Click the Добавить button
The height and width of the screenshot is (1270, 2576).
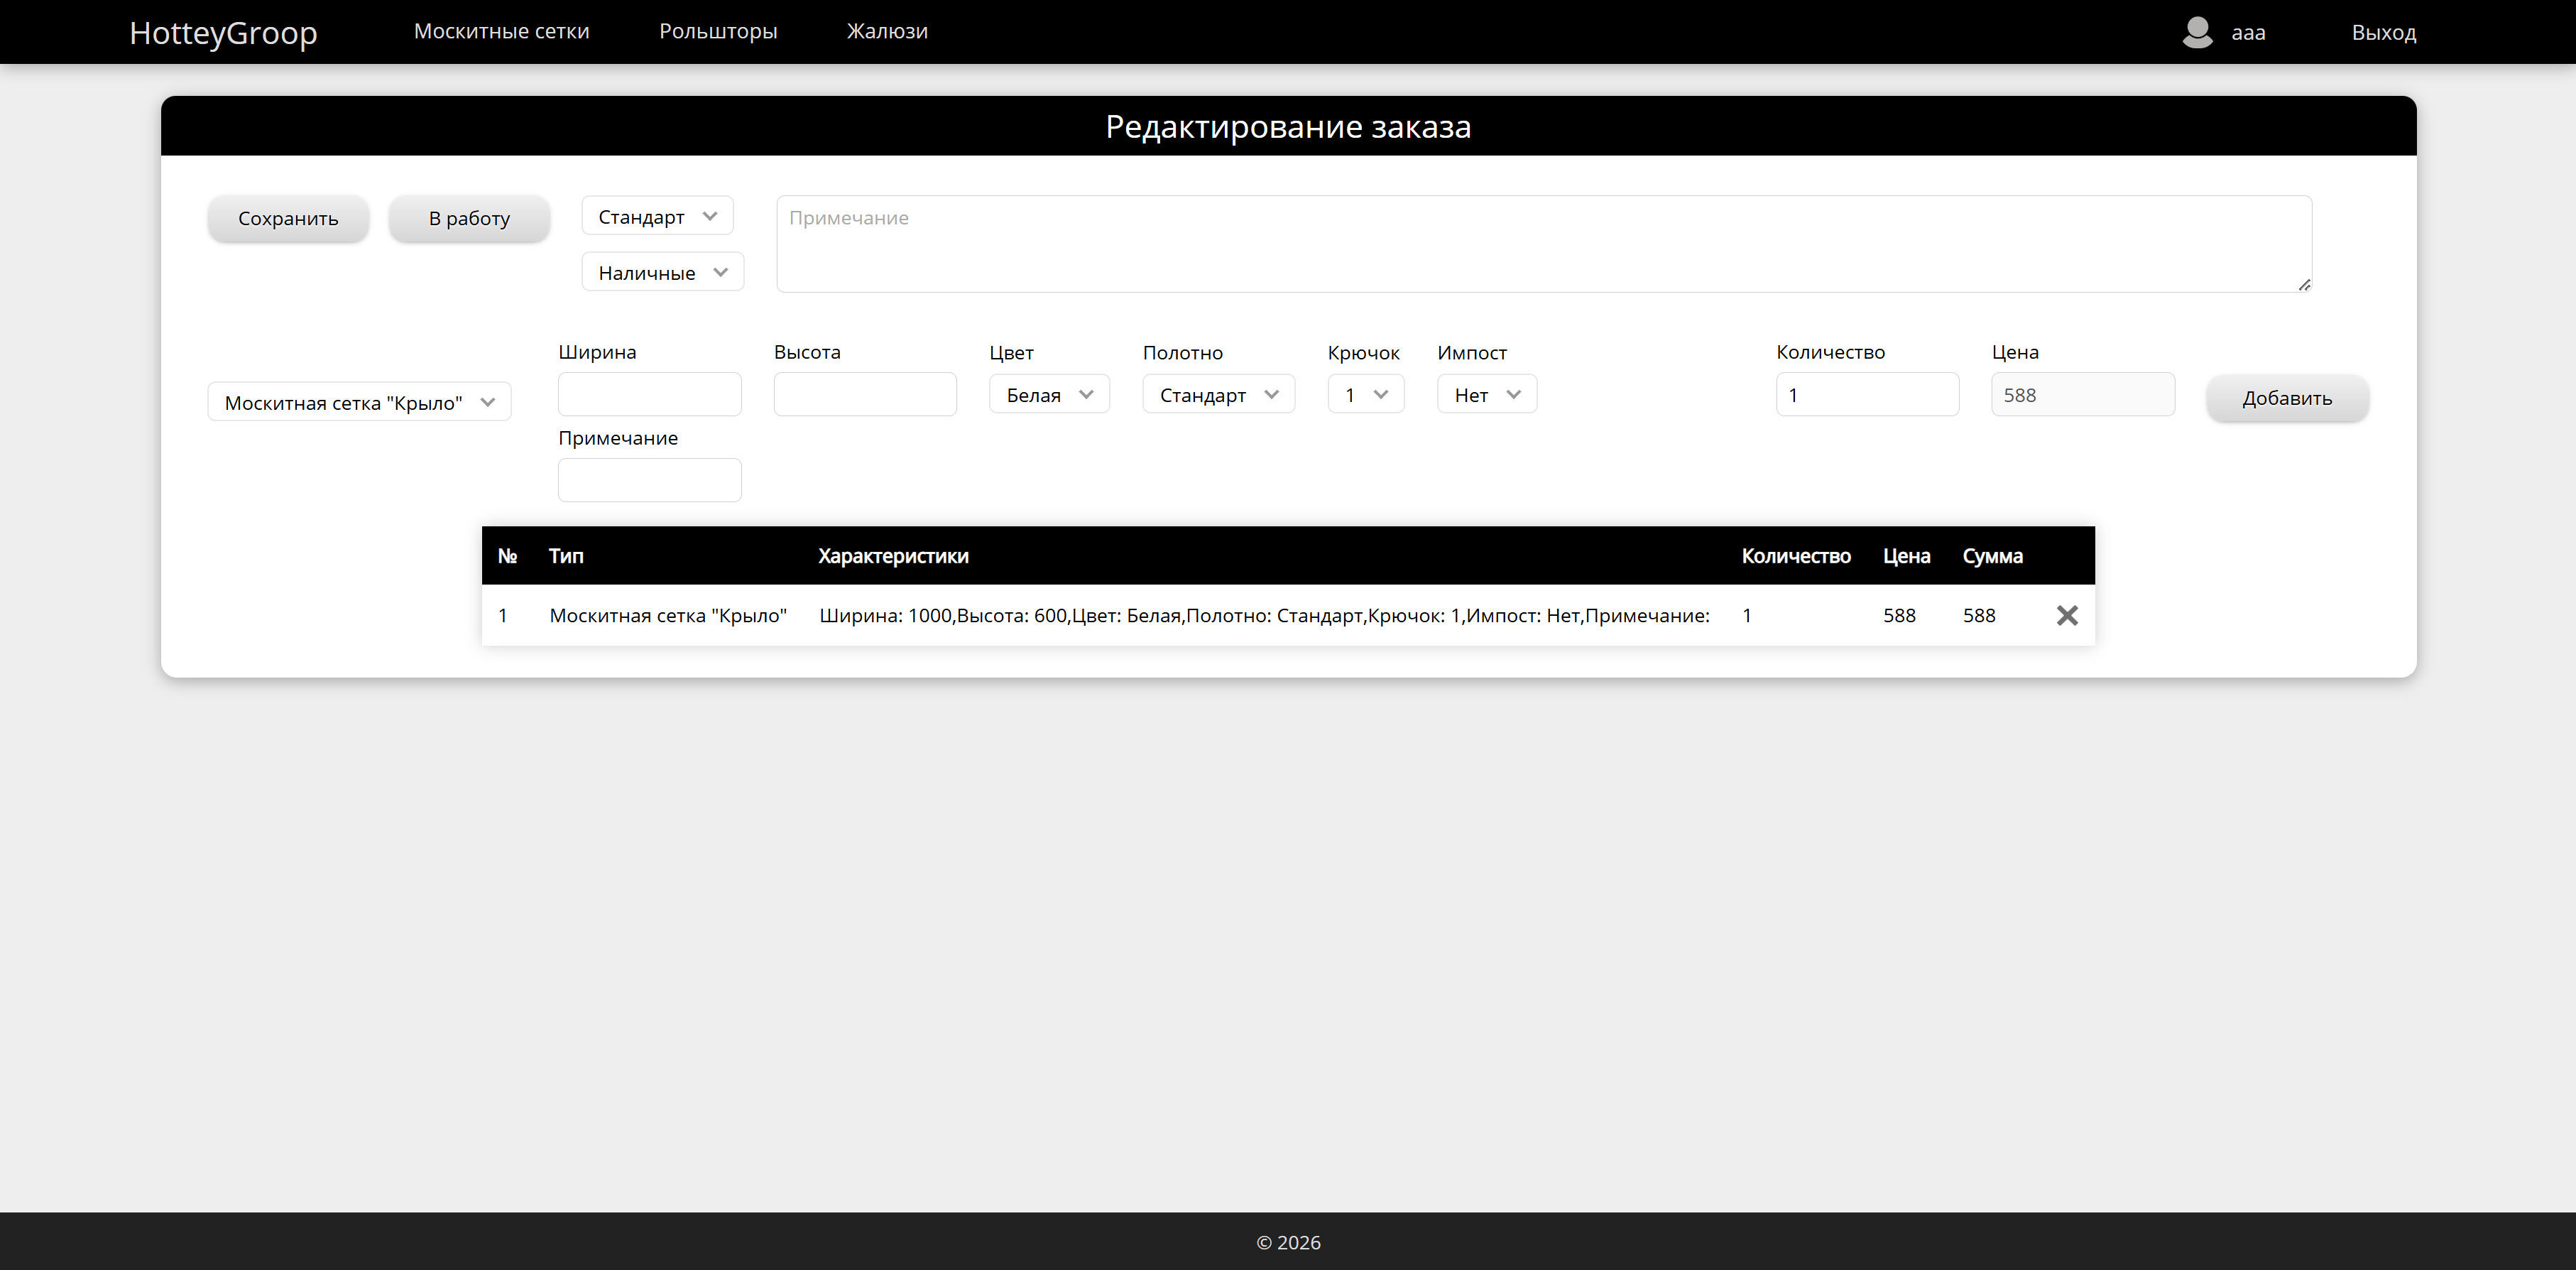coord(2287,398)
